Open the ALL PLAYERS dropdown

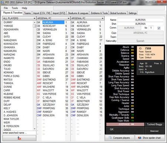pos(19,18)
